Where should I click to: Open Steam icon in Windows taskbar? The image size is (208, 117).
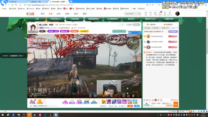pos(35,115)
